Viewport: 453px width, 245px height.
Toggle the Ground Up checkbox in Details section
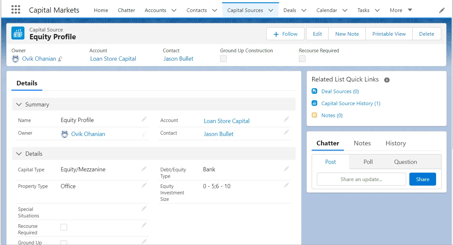64,243
